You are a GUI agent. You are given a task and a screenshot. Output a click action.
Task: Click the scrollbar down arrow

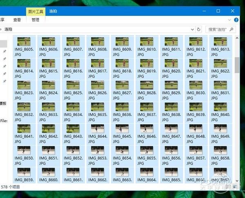pyautogui.click(x=237, y=181)
